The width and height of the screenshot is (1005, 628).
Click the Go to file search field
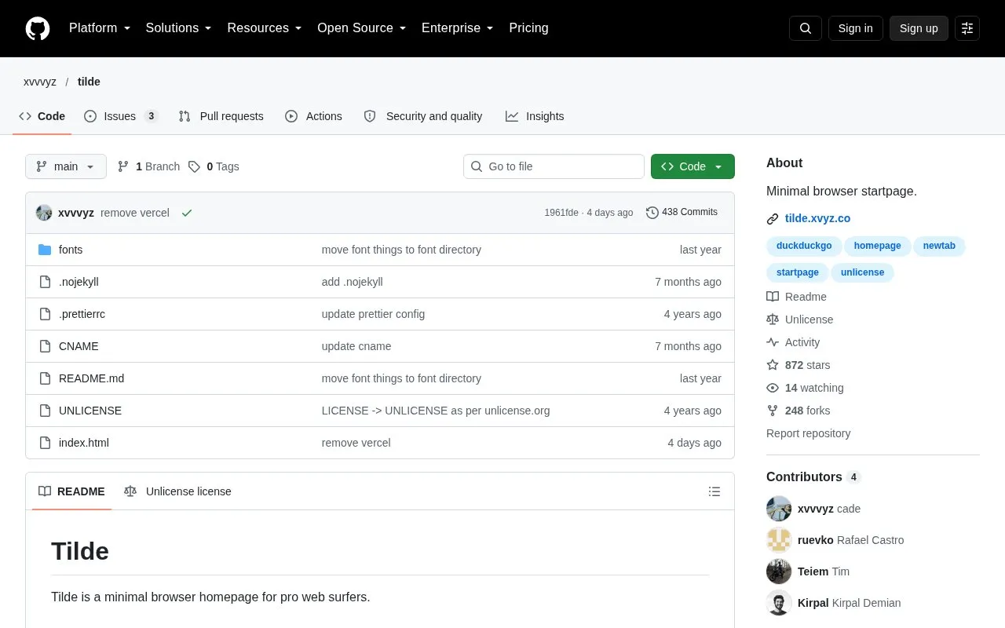(x=554, y=166)
